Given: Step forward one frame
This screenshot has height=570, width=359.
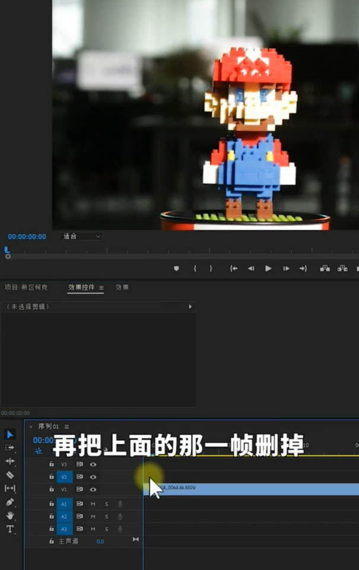Looking at the screenshot, I should tap(286, 268).
